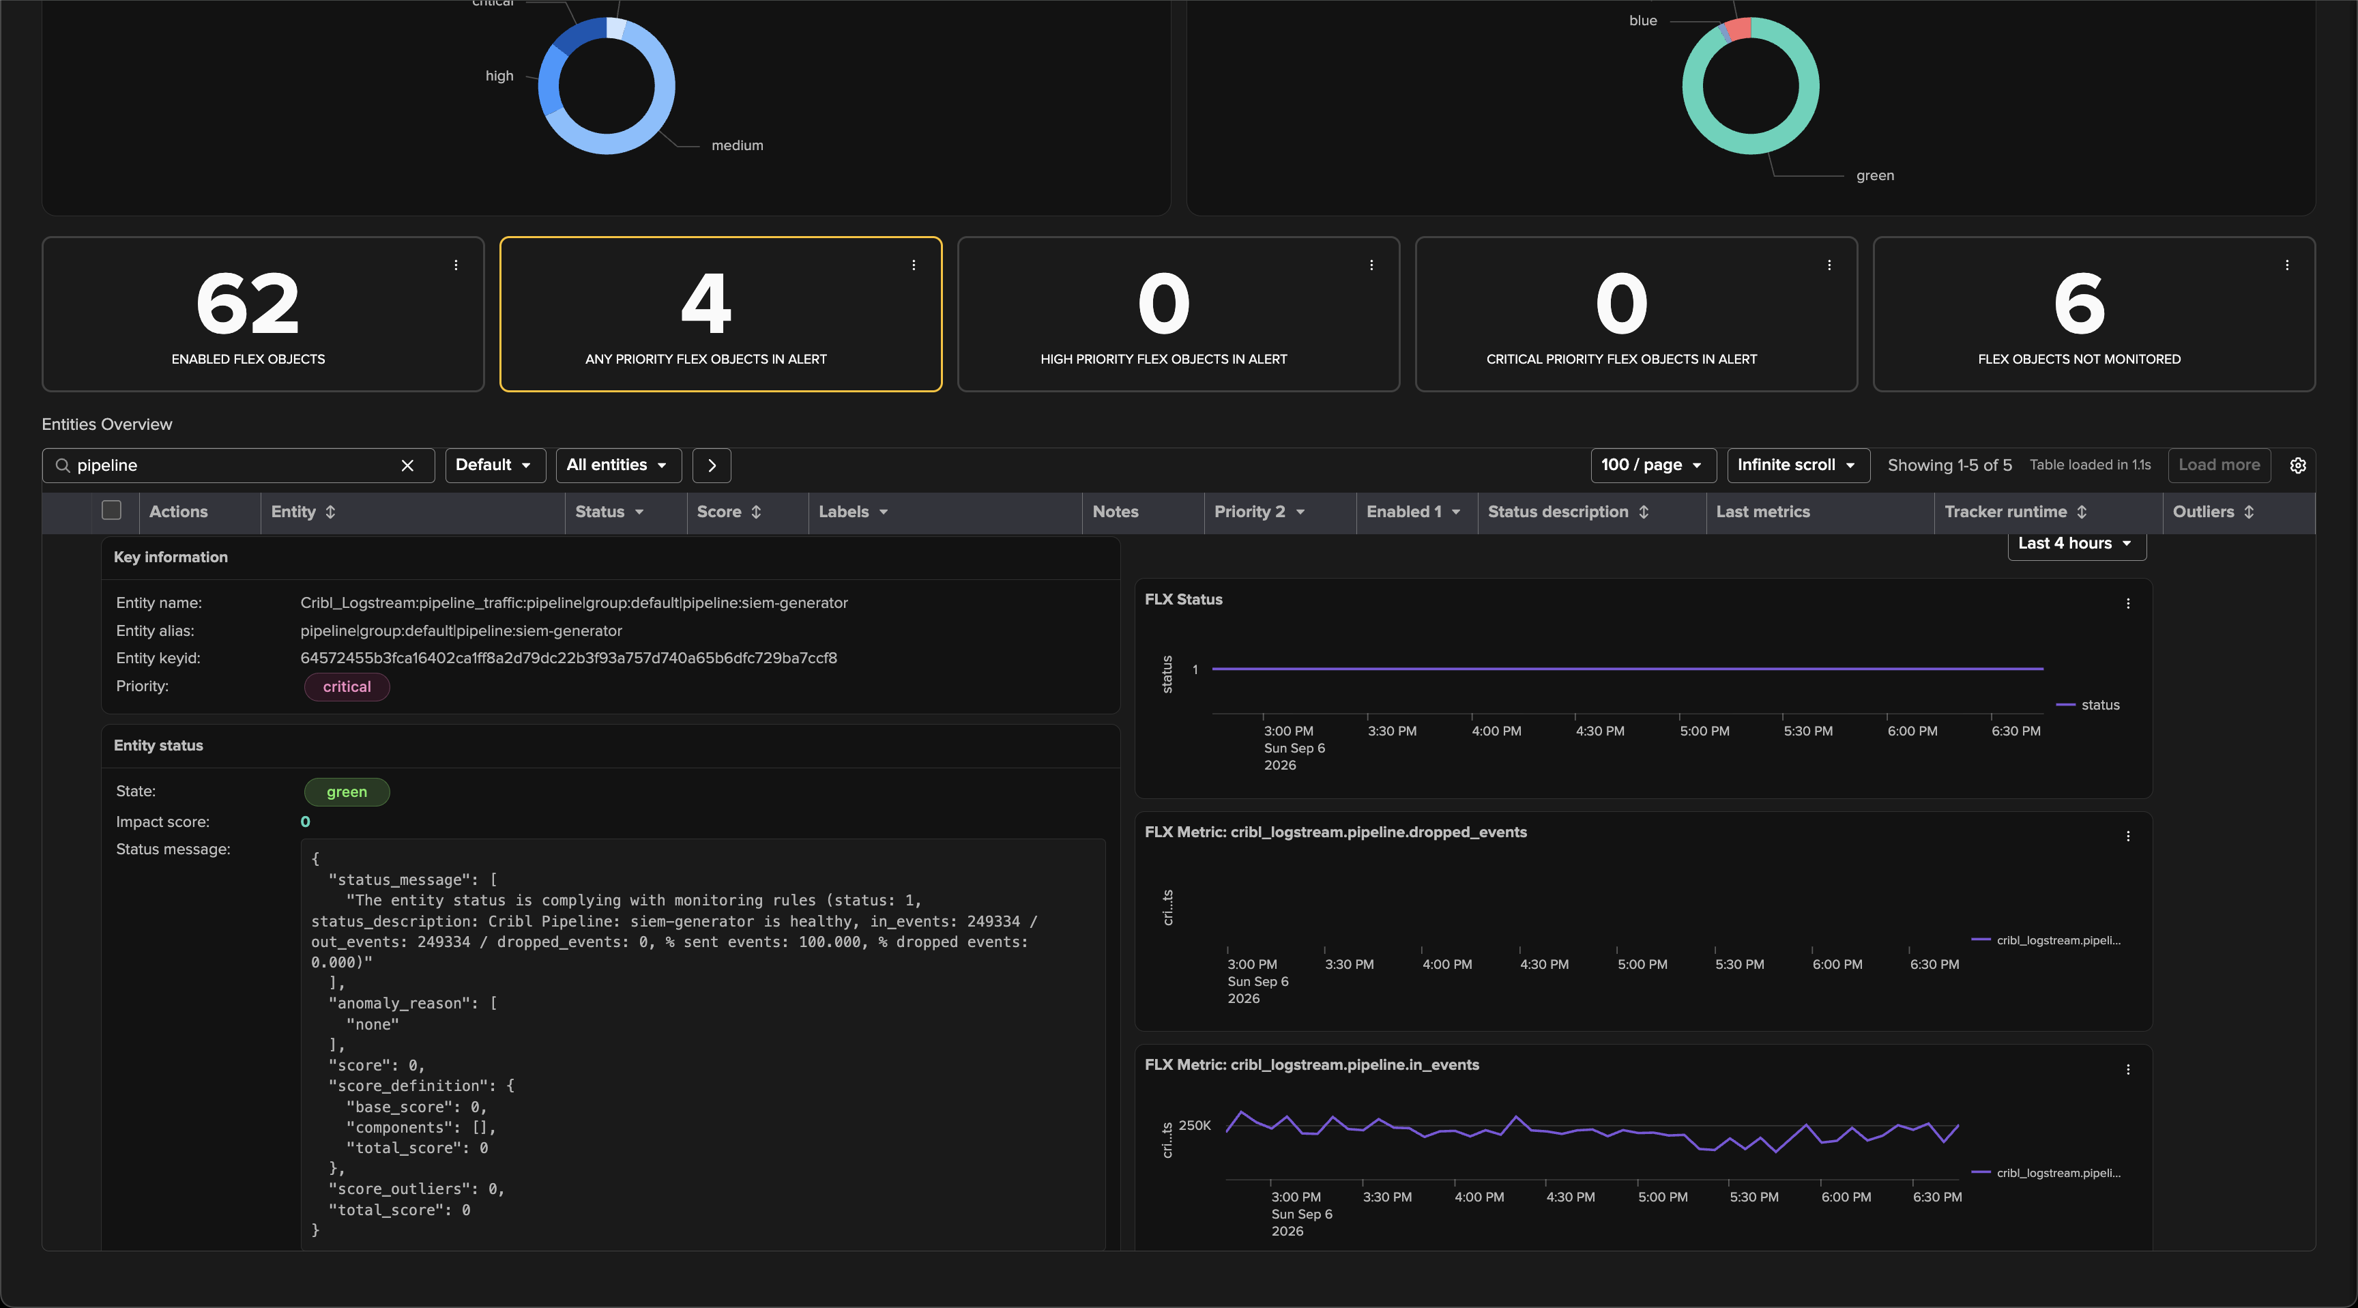2358x1308 pixels.
Task: Sort by Outliers column
Action: [2249, 512]
